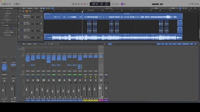Collapse the Region Audio Defaults inspector section
The image size is (200, 112).
coord(1,8)
